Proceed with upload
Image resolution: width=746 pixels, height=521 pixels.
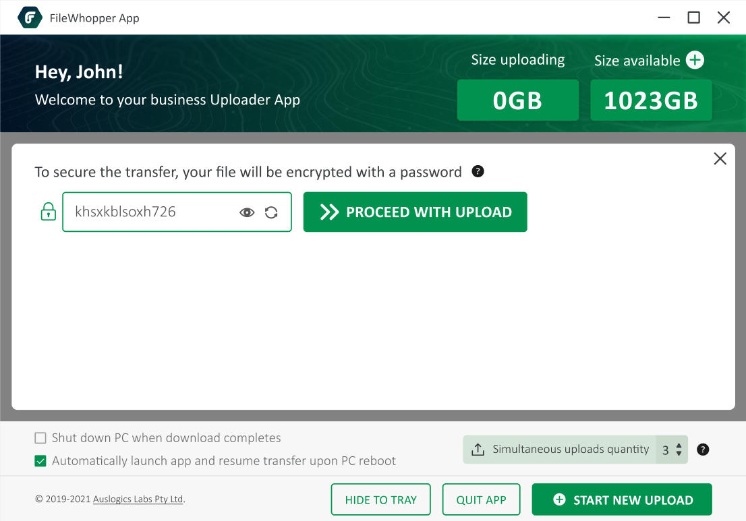[x=415, y=212]
